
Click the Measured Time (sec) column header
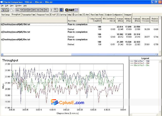145,20
